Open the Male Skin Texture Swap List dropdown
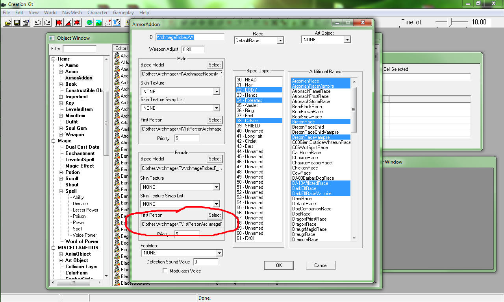 click(180, 108)
